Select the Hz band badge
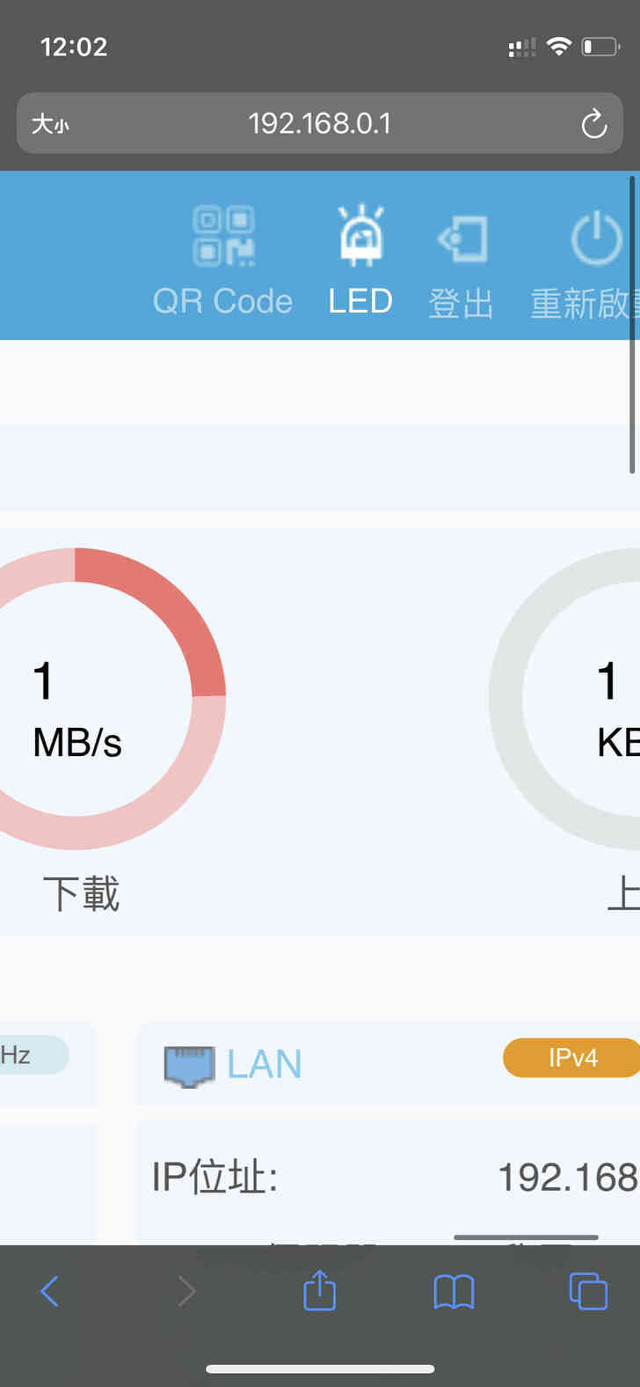 pos(26,1054)
